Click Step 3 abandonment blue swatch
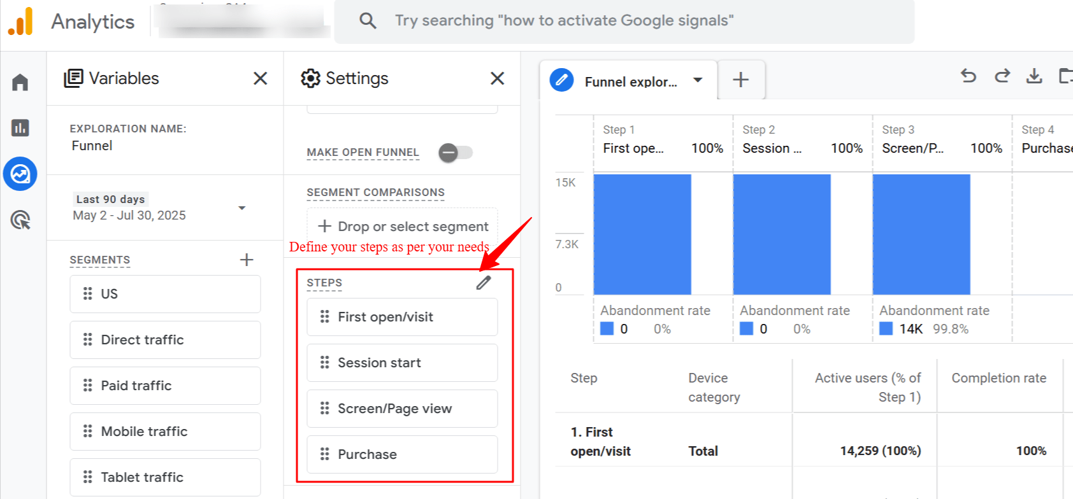The image size is (1073, 499). (886, 328)
